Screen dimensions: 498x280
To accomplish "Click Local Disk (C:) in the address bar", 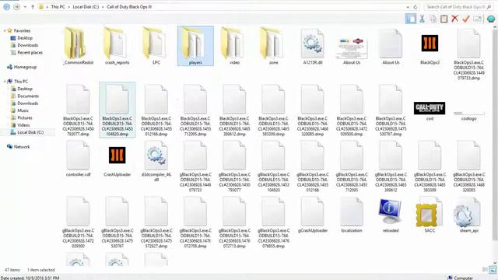I will click(86, 7).
